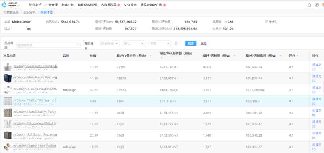Click the circular chart icon beside the bell

click(316, 5)
